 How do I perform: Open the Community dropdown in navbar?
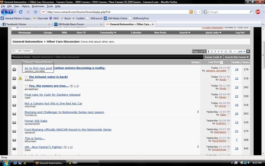tap(108, 33)
